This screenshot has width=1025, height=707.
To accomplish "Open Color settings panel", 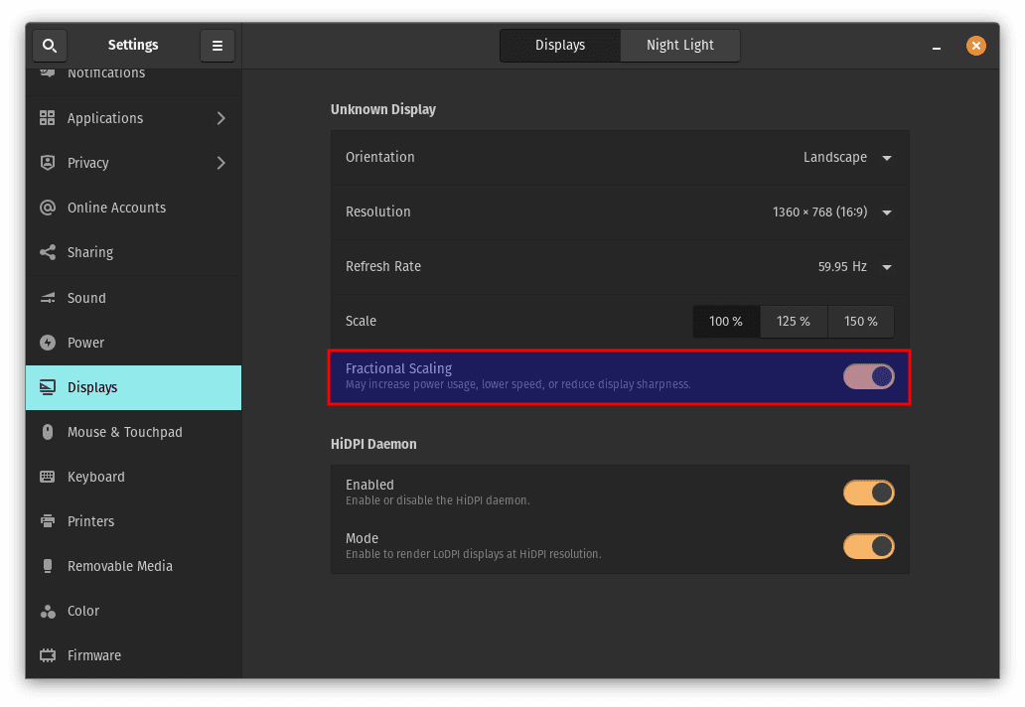I will [133, 611].
